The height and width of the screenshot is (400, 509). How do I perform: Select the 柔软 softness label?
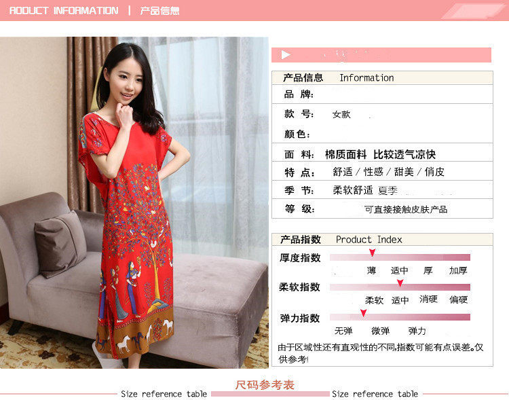click(x=374, y=300)
